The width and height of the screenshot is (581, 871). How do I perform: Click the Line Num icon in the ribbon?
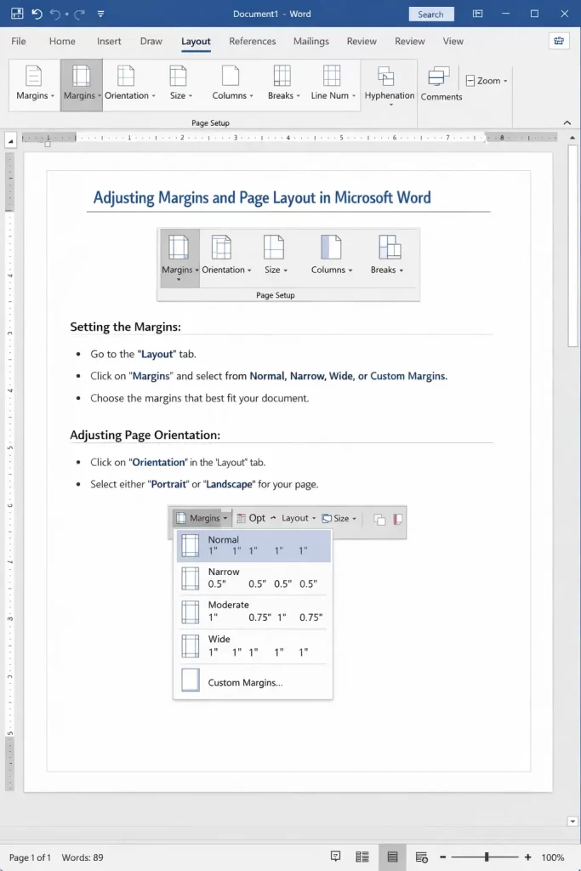[x=332, y=76]
